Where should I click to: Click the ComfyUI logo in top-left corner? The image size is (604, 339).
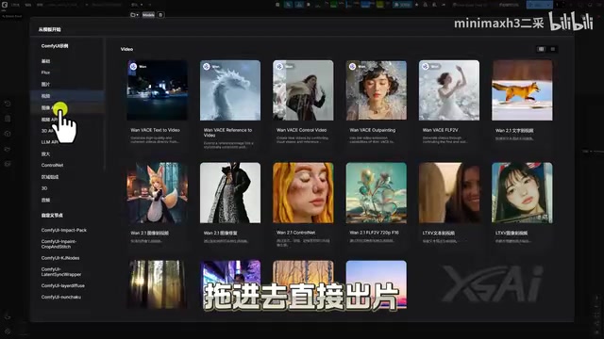point(5,5)
